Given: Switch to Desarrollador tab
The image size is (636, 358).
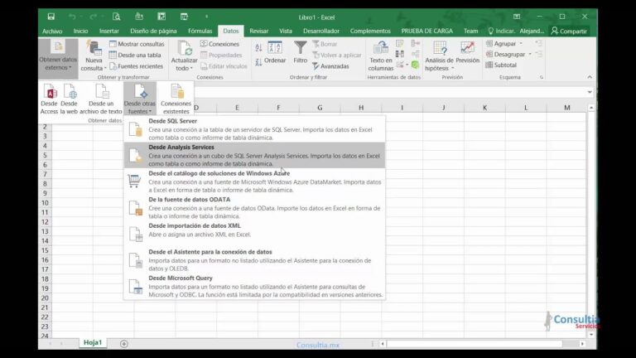Looking at the screenshot, I should coord(321,31).
